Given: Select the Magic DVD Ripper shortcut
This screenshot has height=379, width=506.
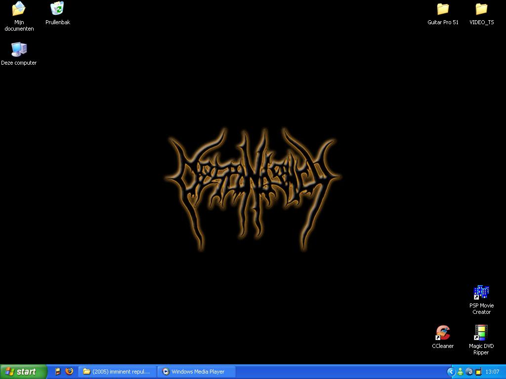Looking at the screenshot, I should pos(481,340).
